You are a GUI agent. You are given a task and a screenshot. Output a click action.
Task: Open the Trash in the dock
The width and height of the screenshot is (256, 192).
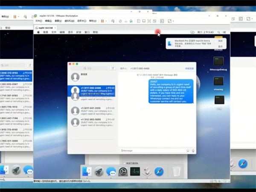[176, 172]
